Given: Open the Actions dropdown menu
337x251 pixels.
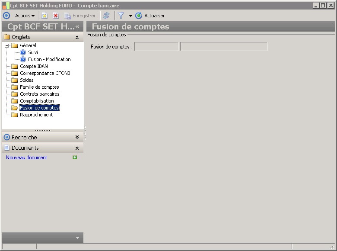Looking at the screenshot, I should coord(25,16).
